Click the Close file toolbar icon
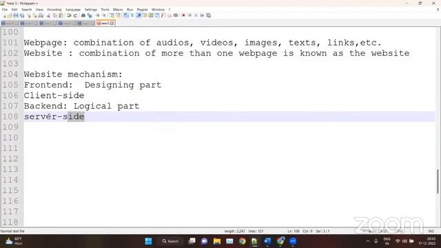This screenshot has height=248, width=441. 29,16
